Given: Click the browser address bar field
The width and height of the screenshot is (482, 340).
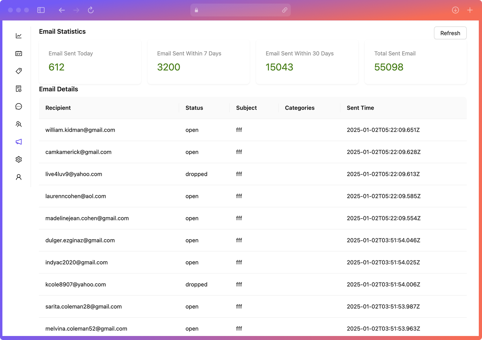Looking at the screenshot, I should click(241, 10).
